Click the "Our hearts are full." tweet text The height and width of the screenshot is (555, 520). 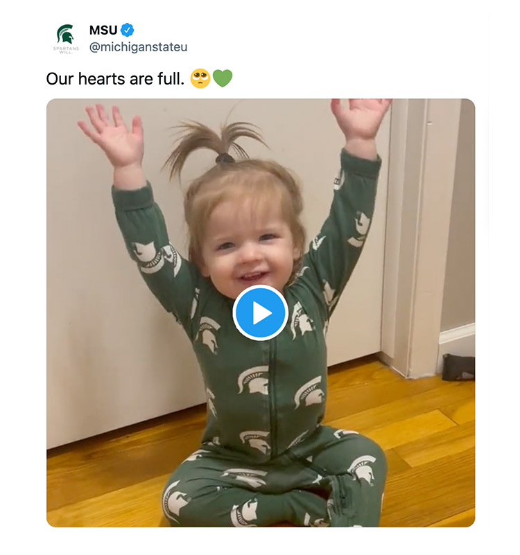coord(115,79)
